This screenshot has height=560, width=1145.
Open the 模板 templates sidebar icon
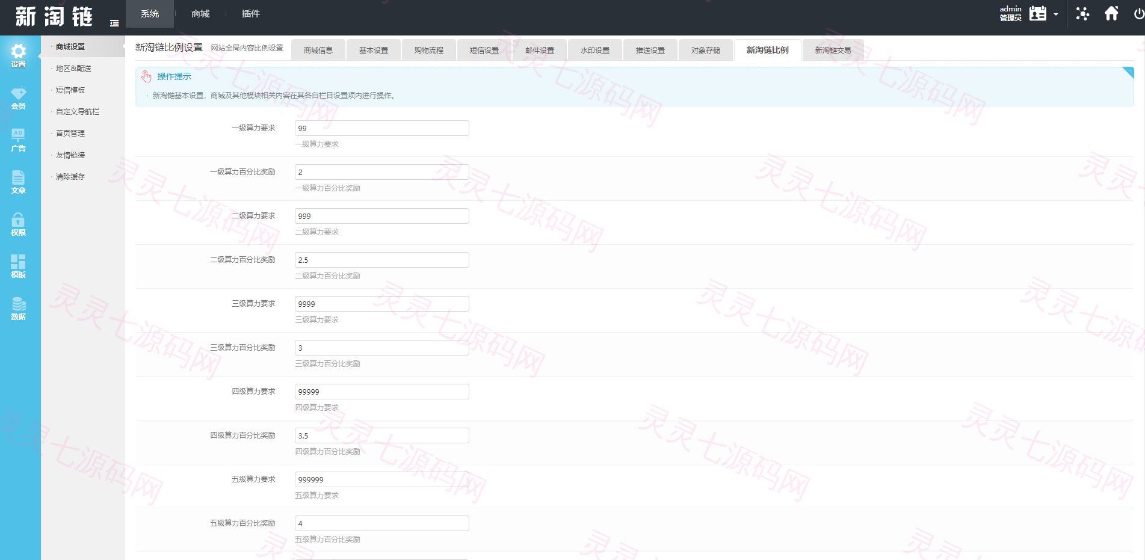[x=19, y=262]
